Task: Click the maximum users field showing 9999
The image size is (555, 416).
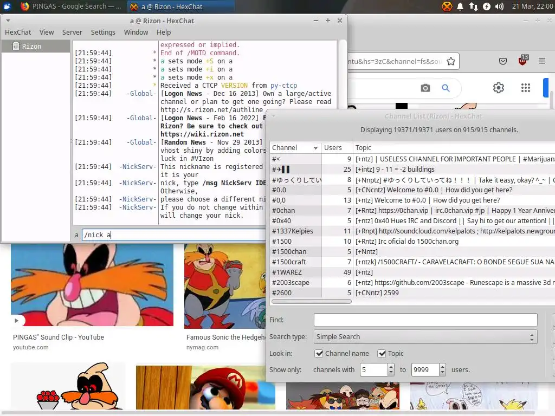Action: pyautogui.click(x=425, y=369)
